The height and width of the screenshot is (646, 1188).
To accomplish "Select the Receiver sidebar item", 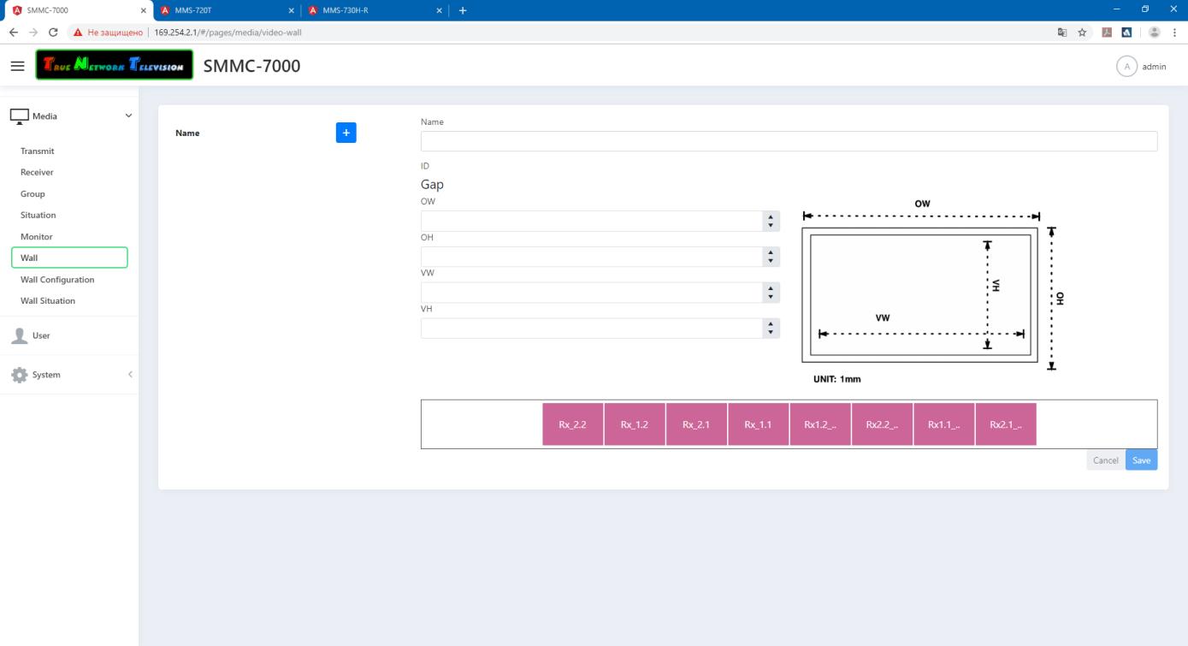I will point(37,172).
